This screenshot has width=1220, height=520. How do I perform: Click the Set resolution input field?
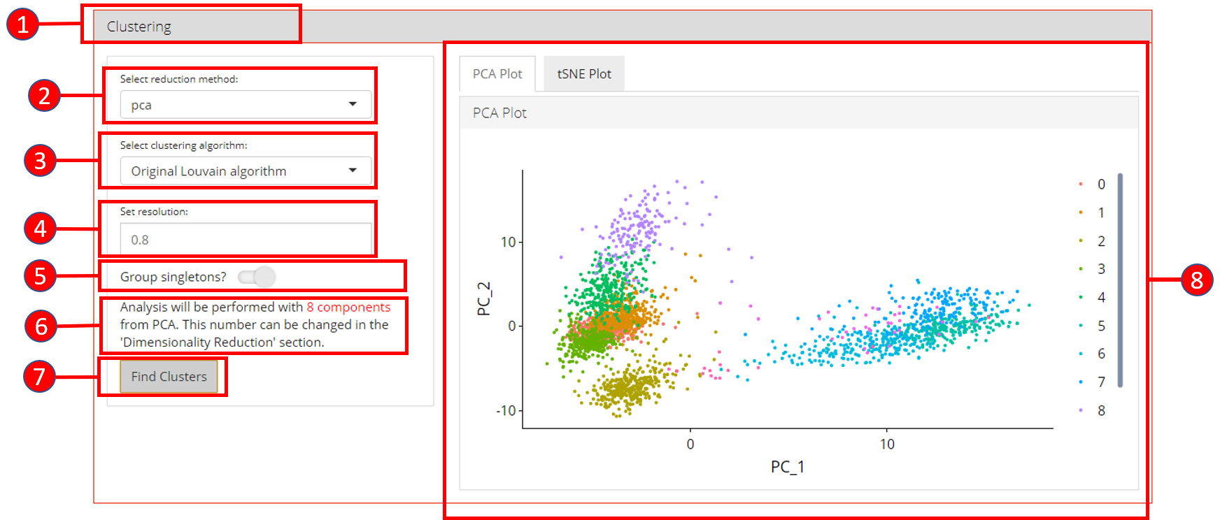click(x=245, y=240)
